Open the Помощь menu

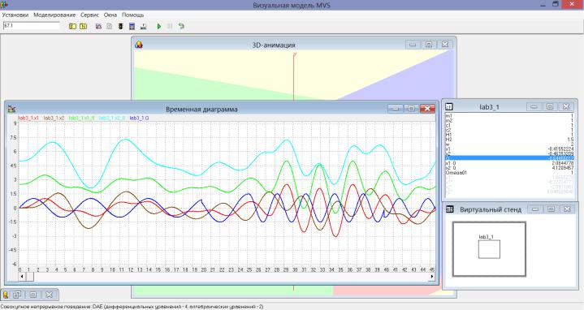[x=133, y=15]
